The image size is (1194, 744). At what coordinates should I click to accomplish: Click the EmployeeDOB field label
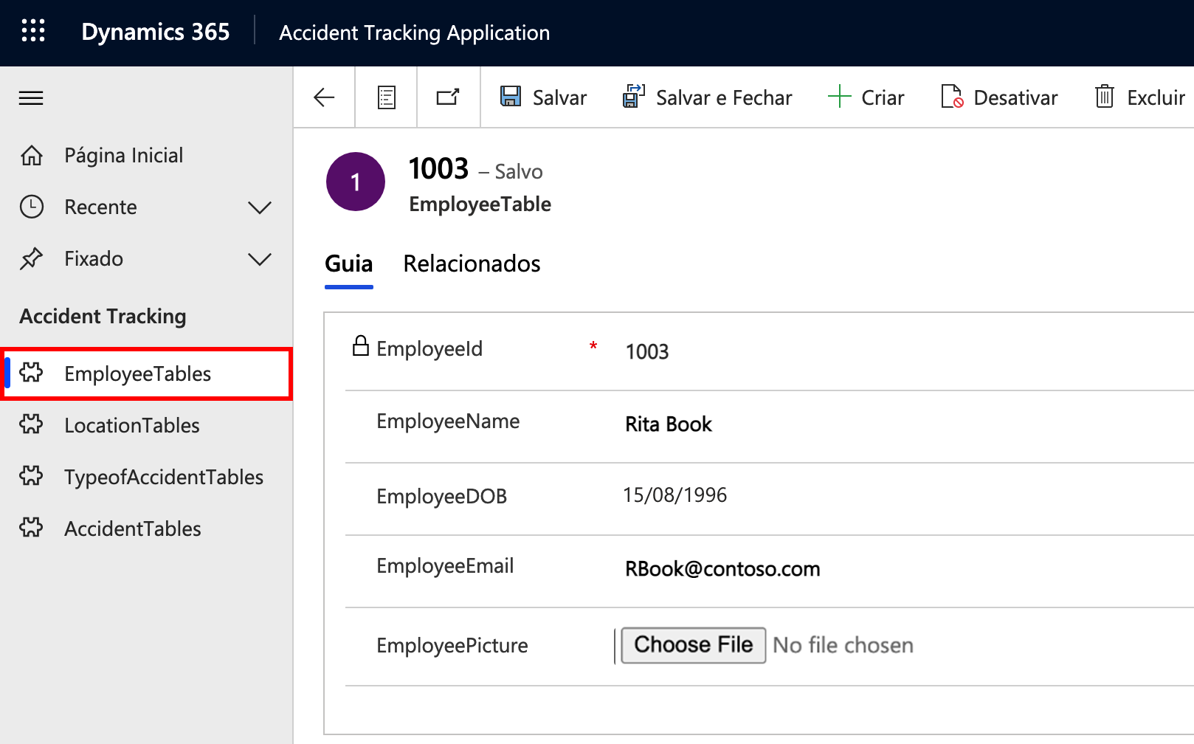pos(442,496)
